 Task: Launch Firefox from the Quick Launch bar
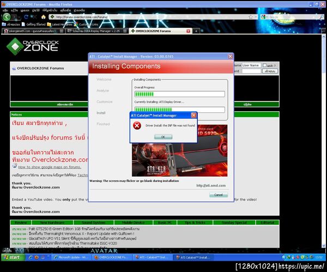pyautogui.click(x=37, y=257)
